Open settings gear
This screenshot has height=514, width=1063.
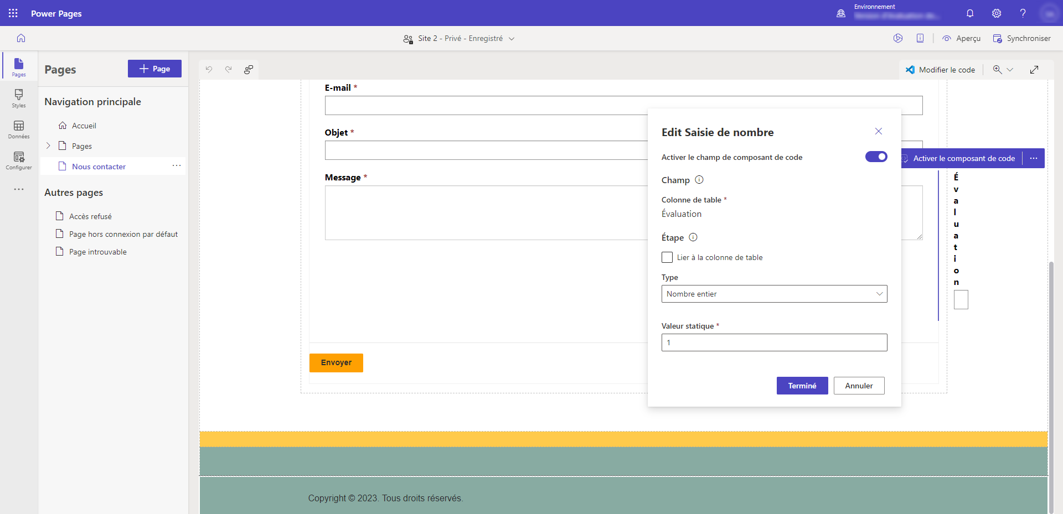(997, 13)
